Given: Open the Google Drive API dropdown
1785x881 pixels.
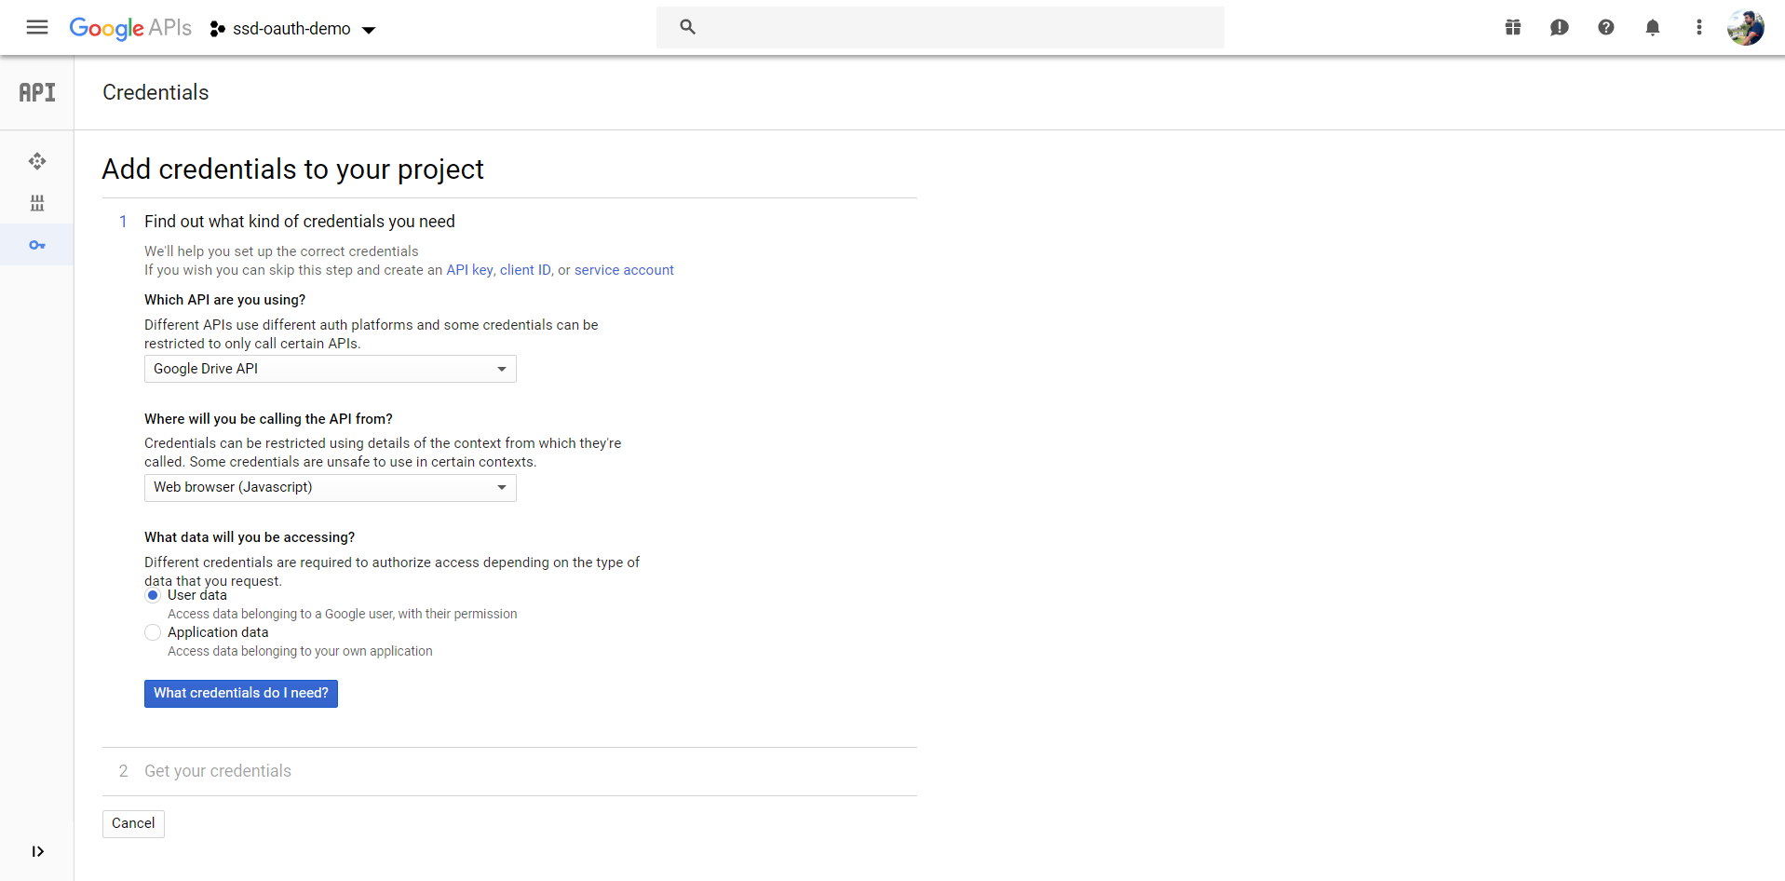Looking at the screenshot, I should (x=330, y=369).
